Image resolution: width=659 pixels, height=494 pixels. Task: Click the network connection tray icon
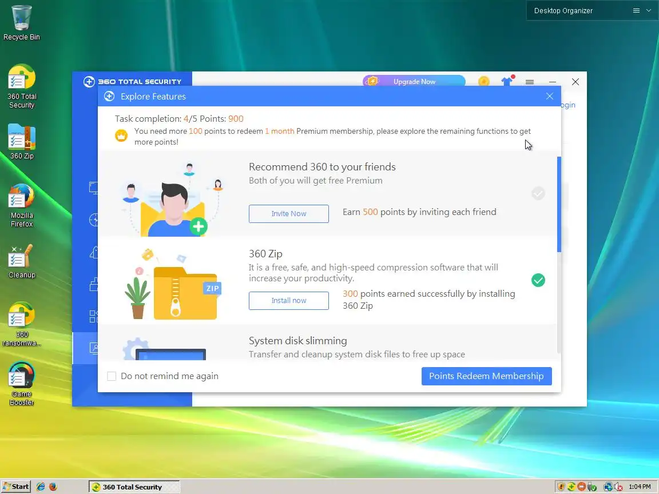point(608,487)
